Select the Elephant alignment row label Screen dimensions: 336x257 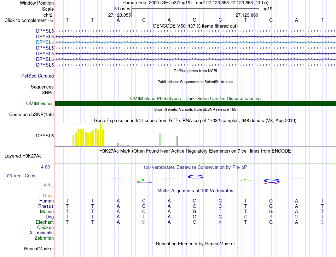pos(45,222)
